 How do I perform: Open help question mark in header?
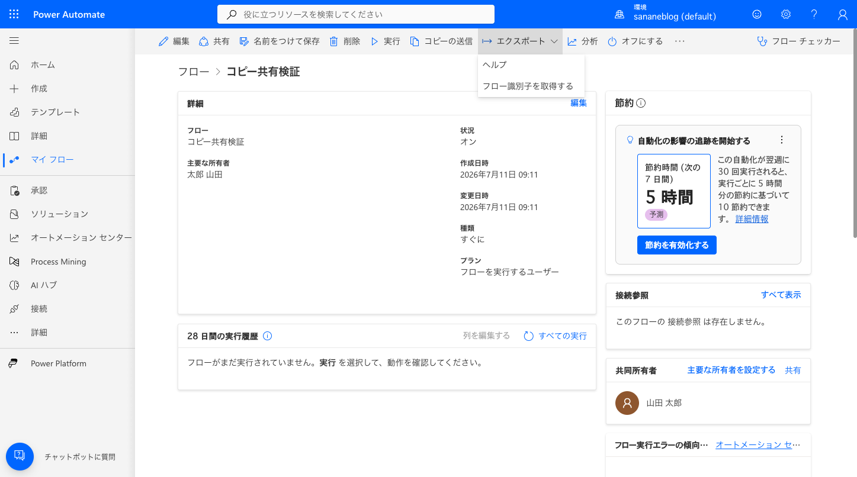pyautogui.click(x=814, y=14)
